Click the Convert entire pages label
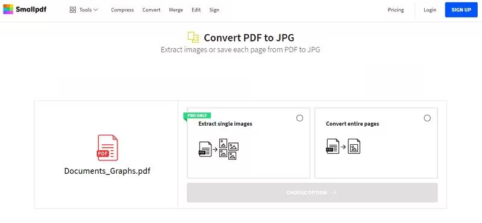482x223 pixels. pyautogui.click(x=352, y=124)
